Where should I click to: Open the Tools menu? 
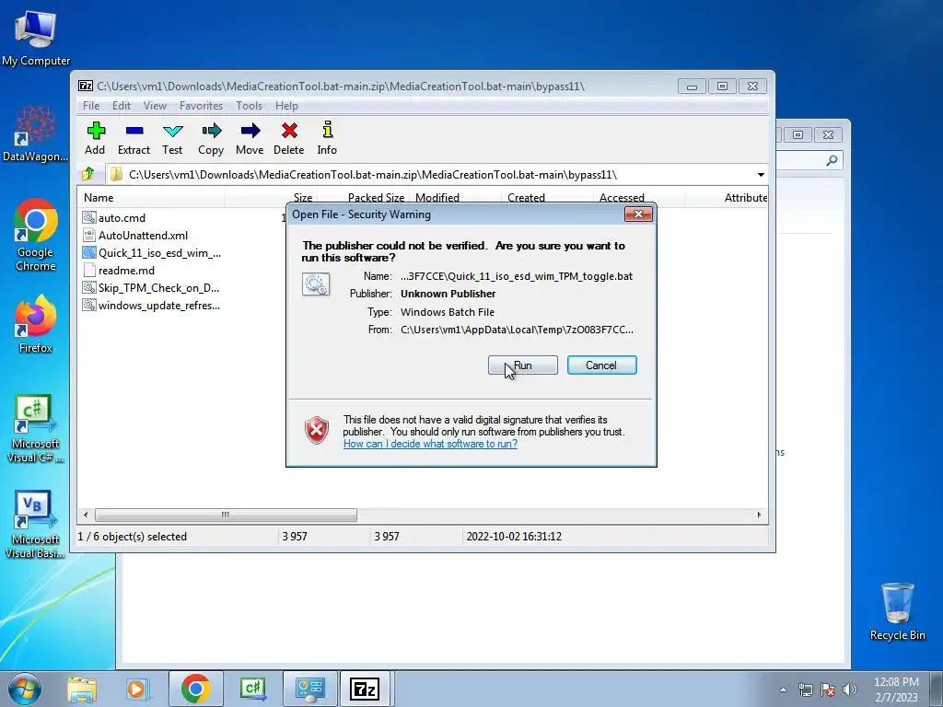pos(249,106)
